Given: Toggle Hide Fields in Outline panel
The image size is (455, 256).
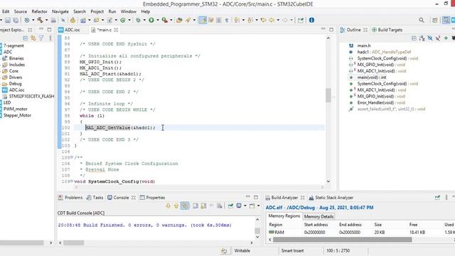Looking at the screenshot, I should pos(430,38).
